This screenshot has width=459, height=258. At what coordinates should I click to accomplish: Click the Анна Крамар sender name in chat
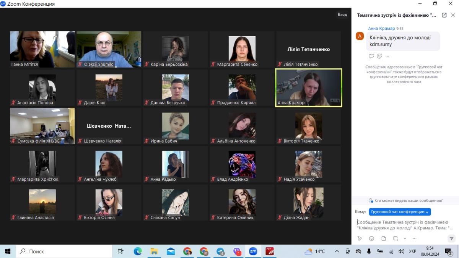pos(381,29)
